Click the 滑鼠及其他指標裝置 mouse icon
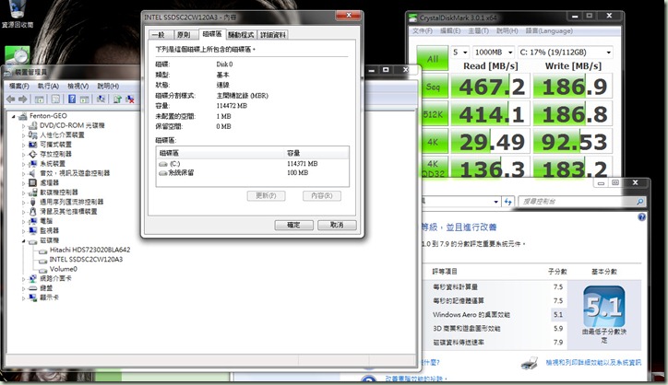The width and height of the screenshot is (668, 385). tap(33, 212)
